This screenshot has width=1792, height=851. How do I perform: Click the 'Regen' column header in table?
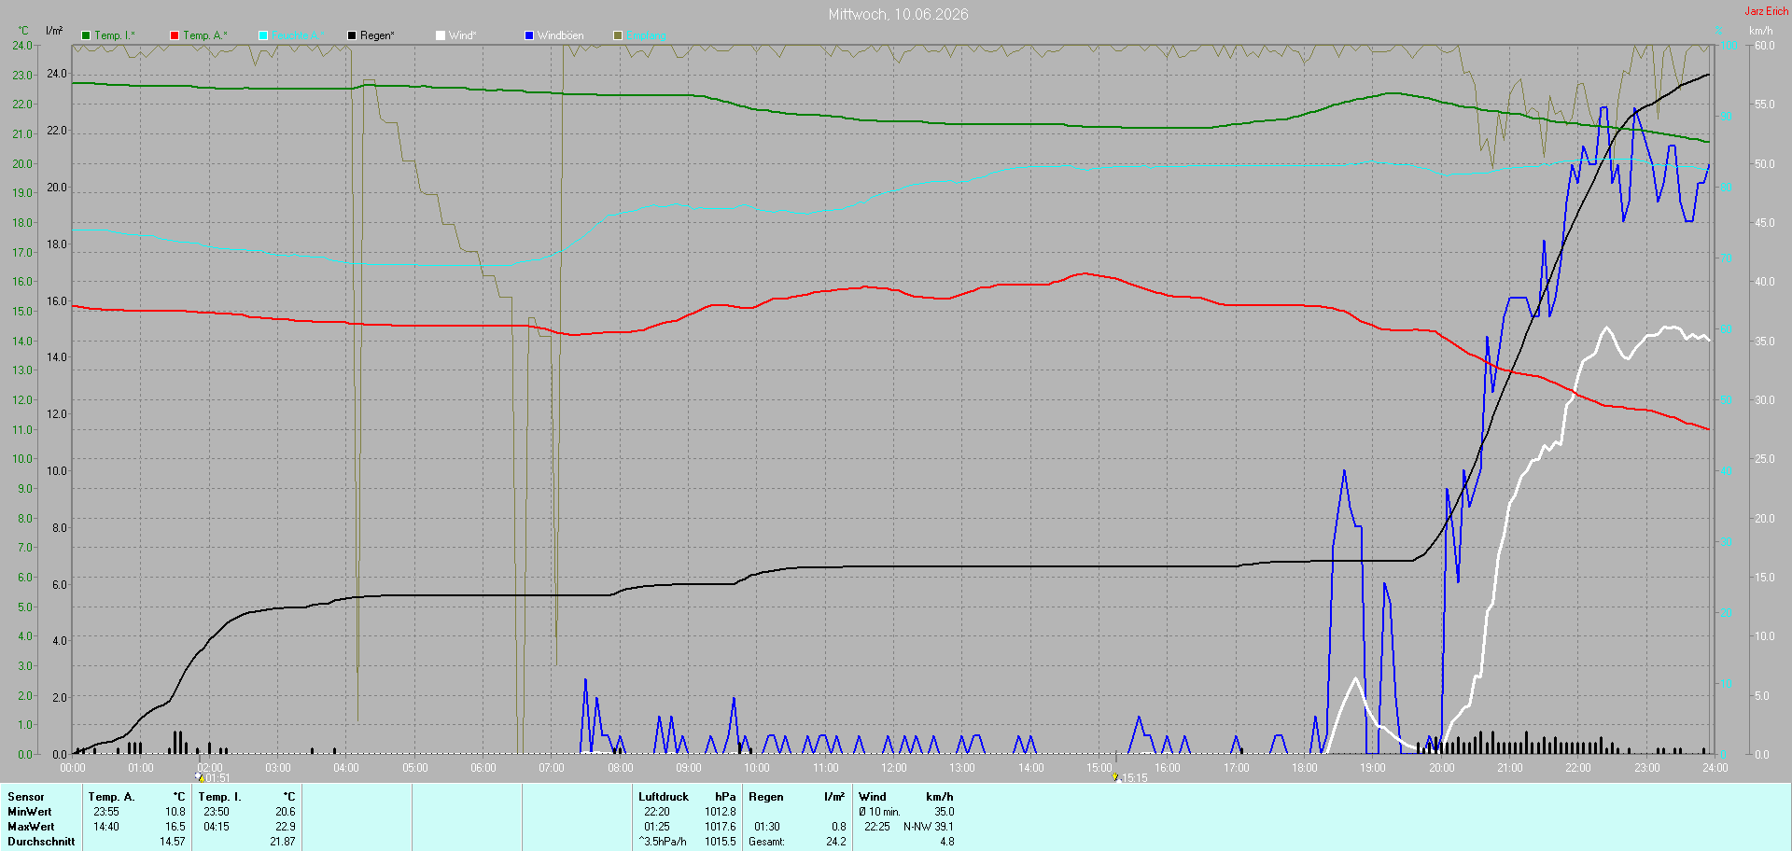tap(766, 797)
